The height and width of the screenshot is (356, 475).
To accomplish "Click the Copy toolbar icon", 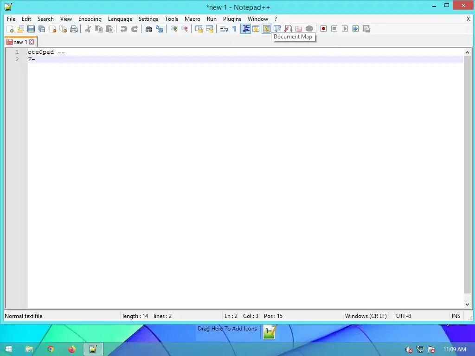I will (99, 29).
